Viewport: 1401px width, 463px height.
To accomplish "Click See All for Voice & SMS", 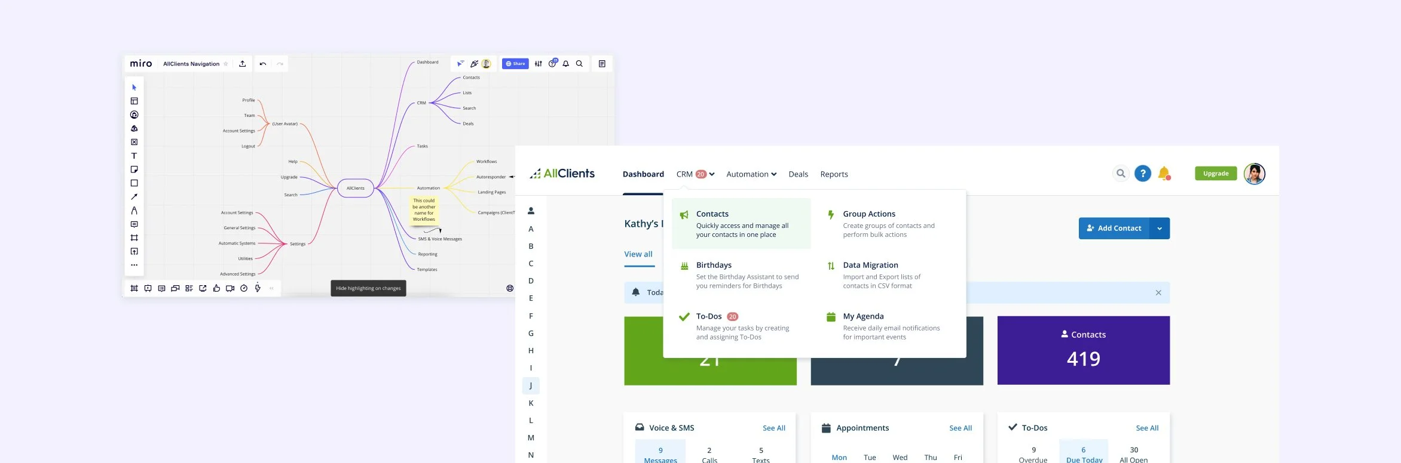I will click(774, 428).
